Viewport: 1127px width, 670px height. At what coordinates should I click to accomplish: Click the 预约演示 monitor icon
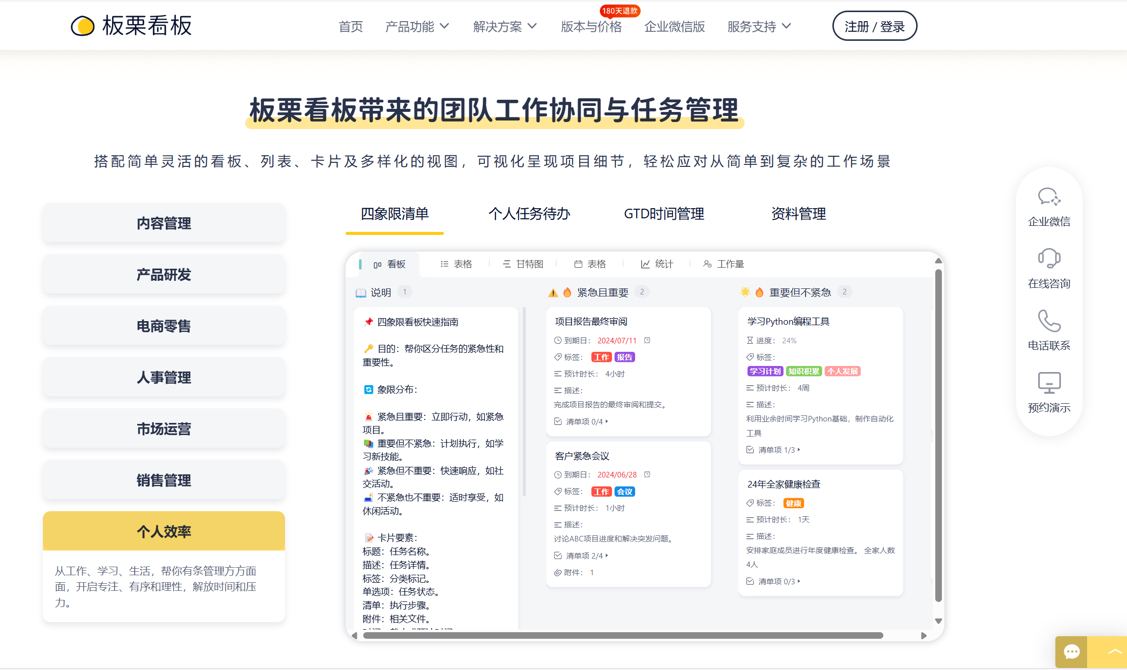pos(1049,383)
